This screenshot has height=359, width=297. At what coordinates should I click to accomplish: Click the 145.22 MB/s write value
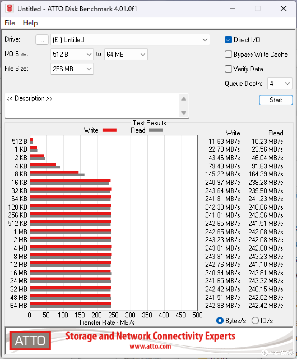(x=222, y=174)
